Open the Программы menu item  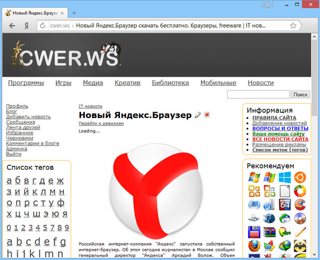(x=26, y=82)
